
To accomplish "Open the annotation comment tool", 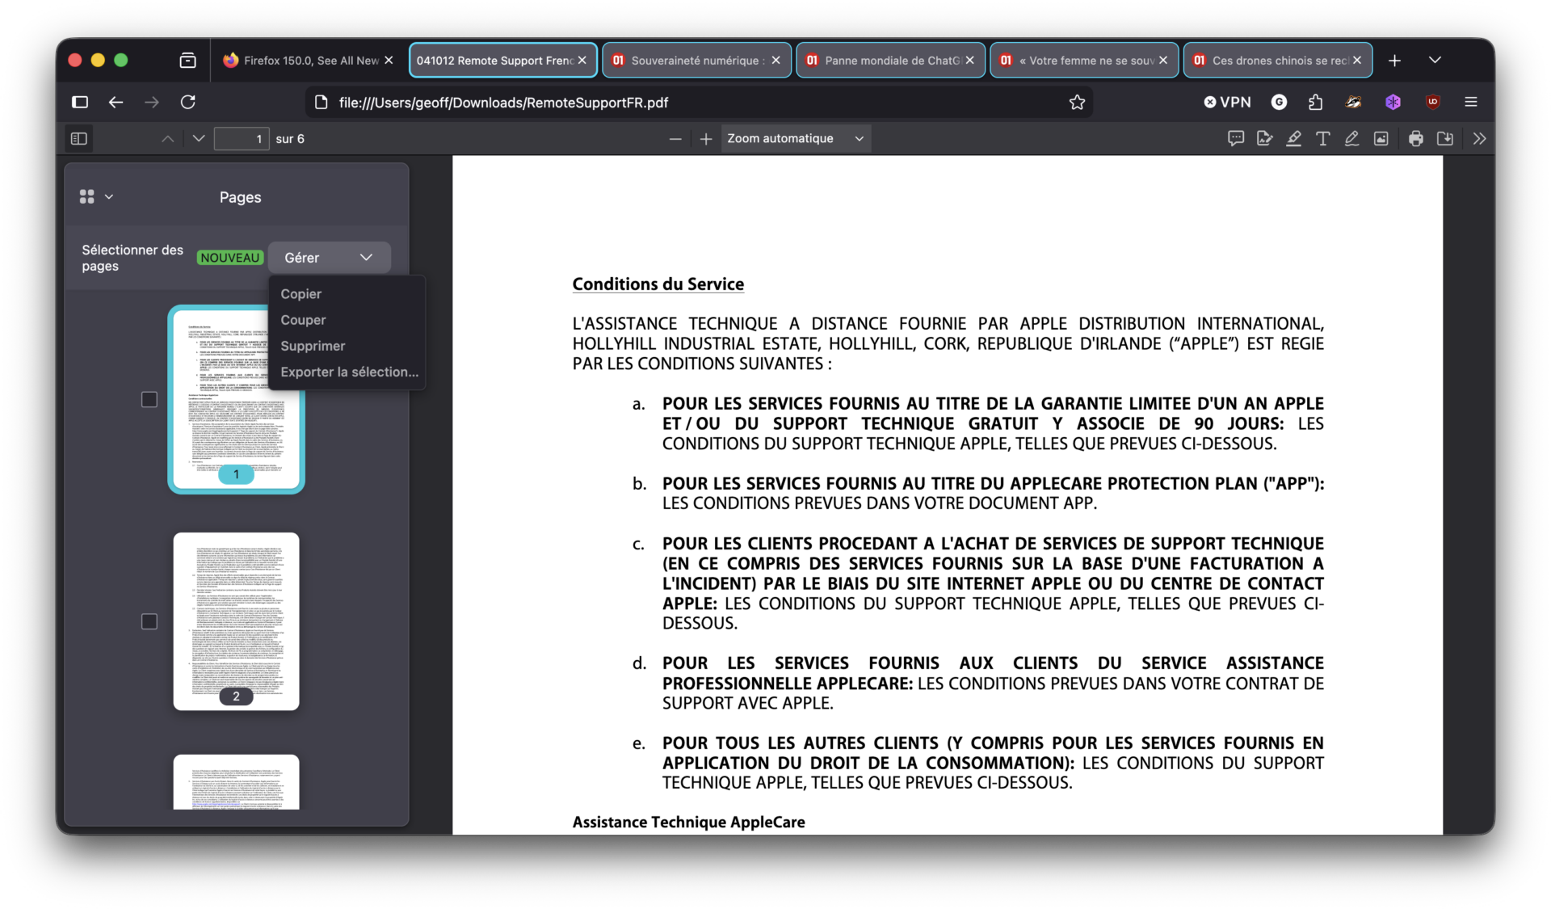I will [x=1236, y=138].
